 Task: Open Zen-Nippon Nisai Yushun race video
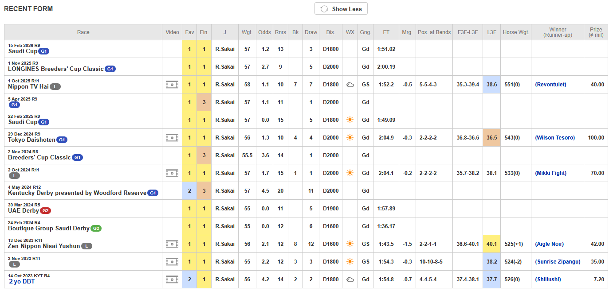(172, 244)
